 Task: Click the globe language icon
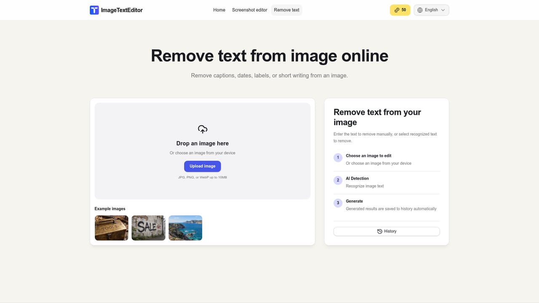pos(420,10)
